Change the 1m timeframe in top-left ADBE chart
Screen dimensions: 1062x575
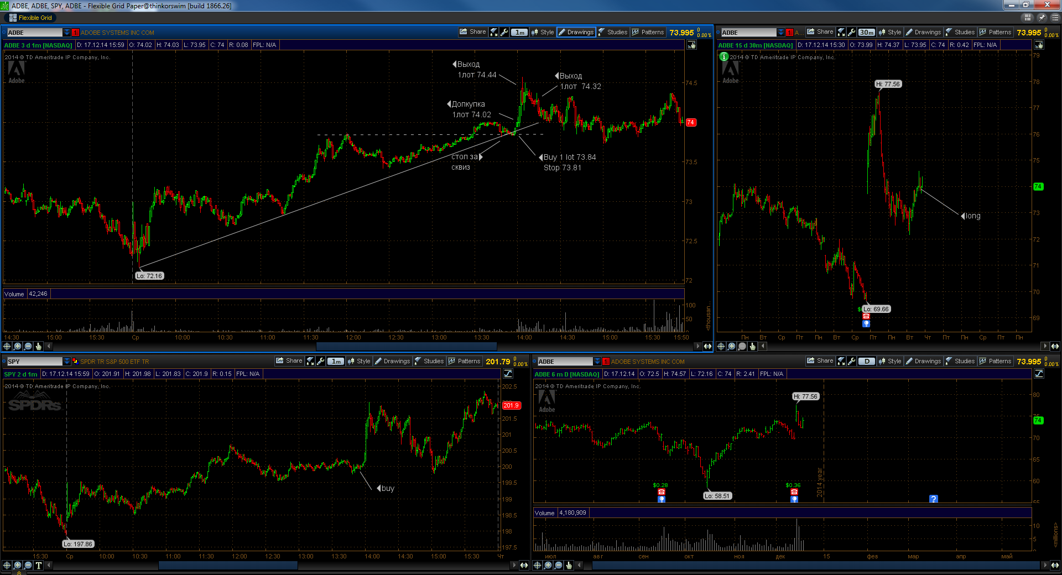(x=519, y=32)
